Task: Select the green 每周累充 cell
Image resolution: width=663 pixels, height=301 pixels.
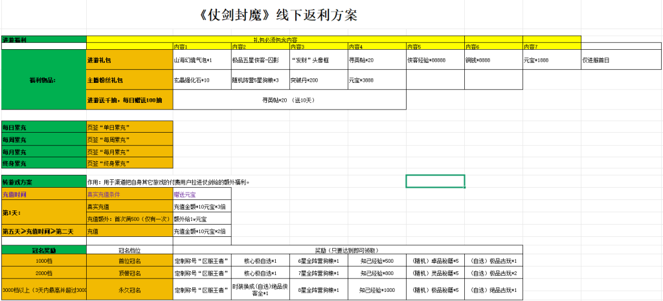Action: tap(44, 139)
